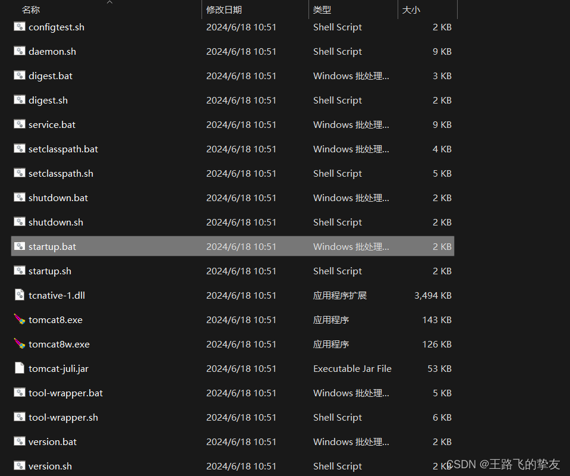
Task: Click the tomcat8w.exe feather icon
Action: pos(20,343)
